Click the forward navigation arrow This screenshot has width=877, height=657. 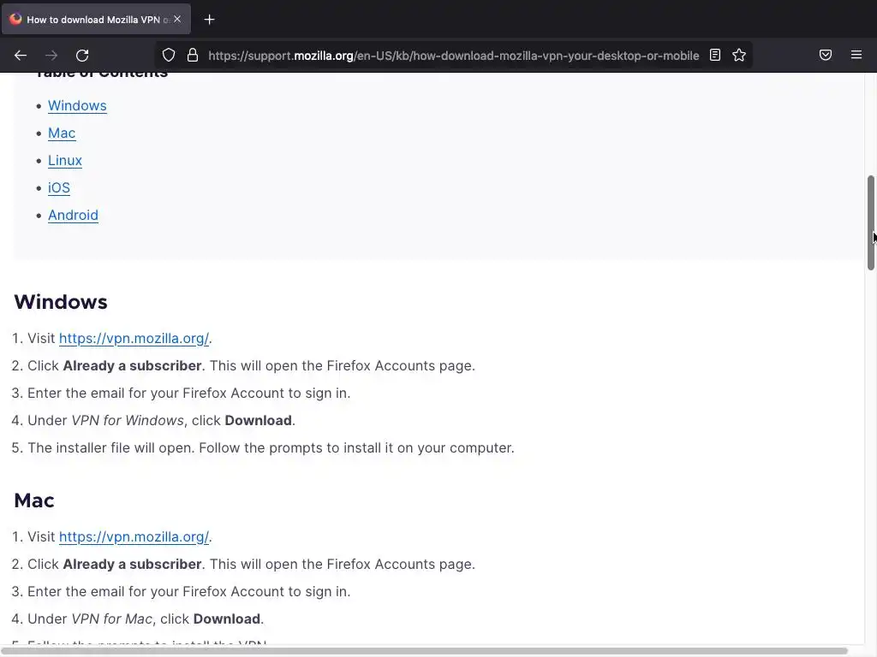coord(51,56)
